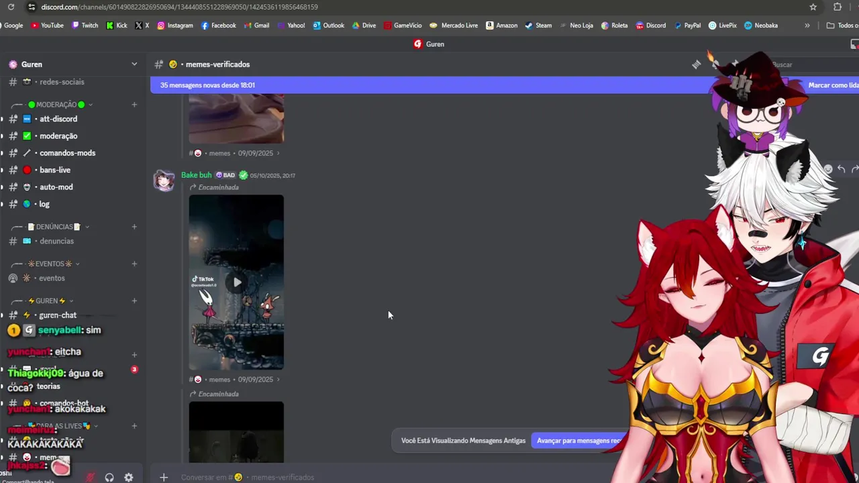
Task: Add channel to EVENTOS category
Action: coord(134,264)
